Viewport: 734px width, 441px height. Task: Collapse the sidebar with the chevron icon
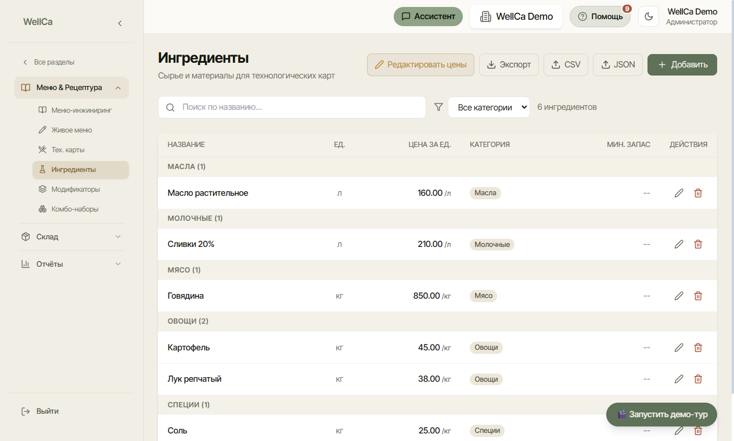coord(120,23)
